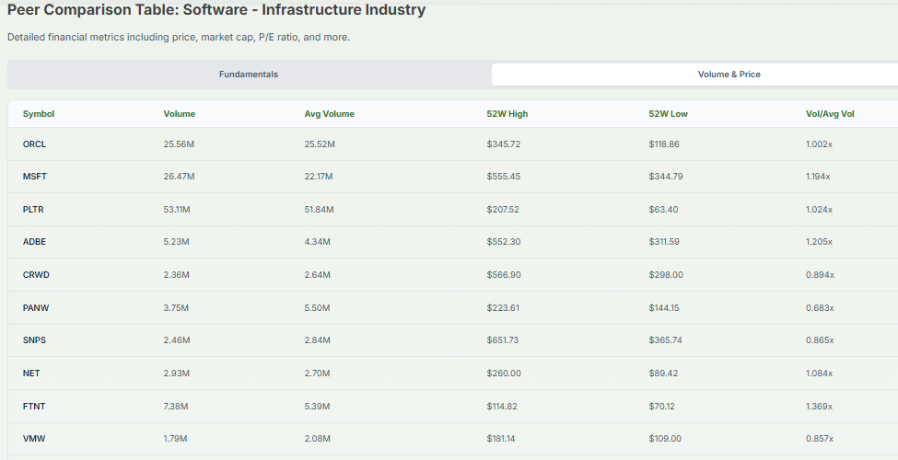Click the Avg Volume column header

click(329, 114)
